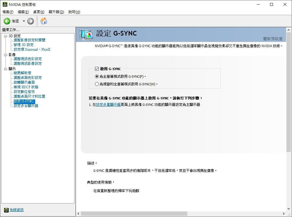Select 調整視訊色彩設定 tree item
The width and height of the screenshot is (292, 217).
28,59
